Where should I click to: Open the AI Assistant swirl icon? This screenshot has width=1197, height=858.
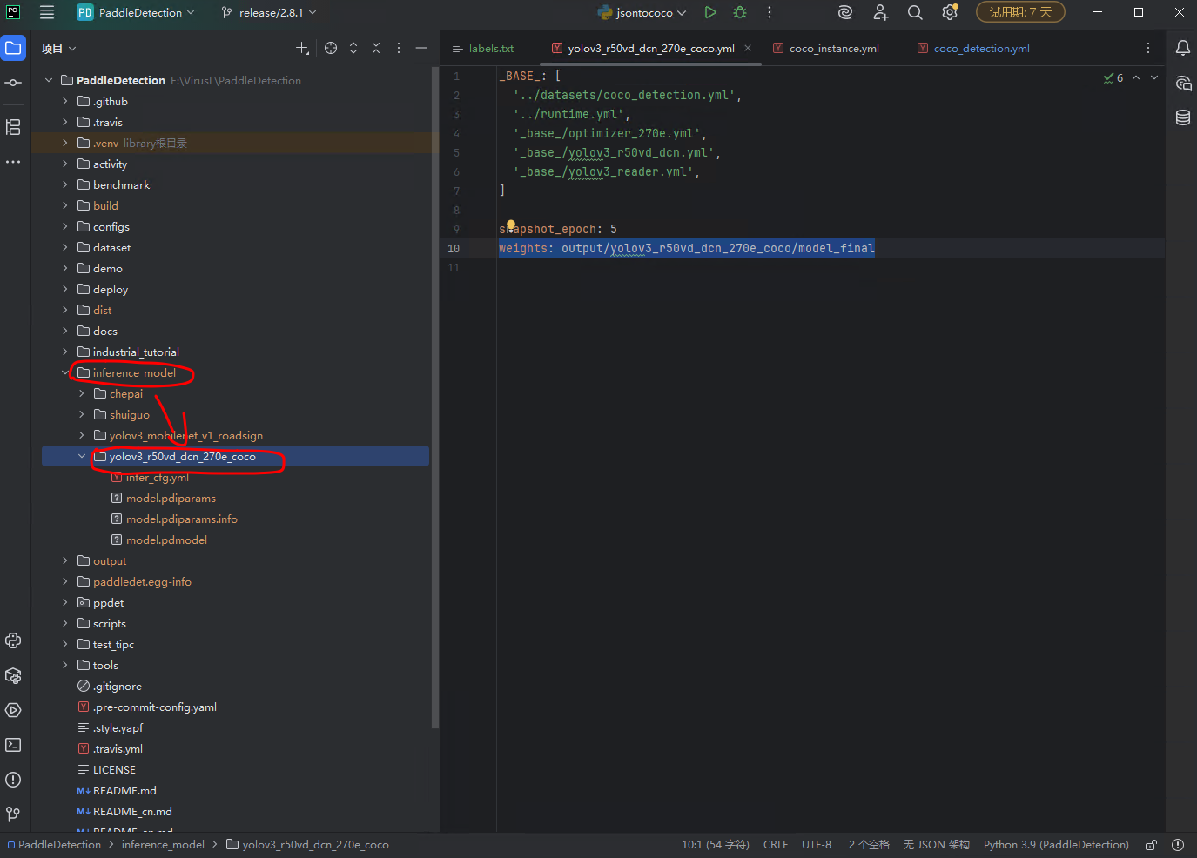tap(844, 12)
